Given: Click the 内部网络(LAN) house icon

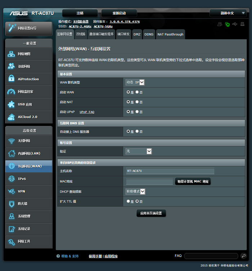Looking at the screenshot, I should (12, 153).
